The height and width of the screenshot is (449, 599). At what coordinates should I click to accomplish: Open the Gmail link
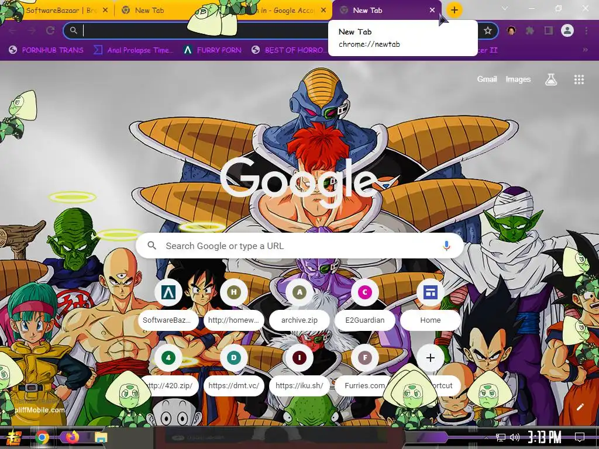pos(487,79)
